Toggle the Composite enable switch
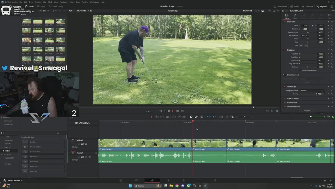This screenshot has width=335, height=189. pyautogui.click(x=285, y=87)
